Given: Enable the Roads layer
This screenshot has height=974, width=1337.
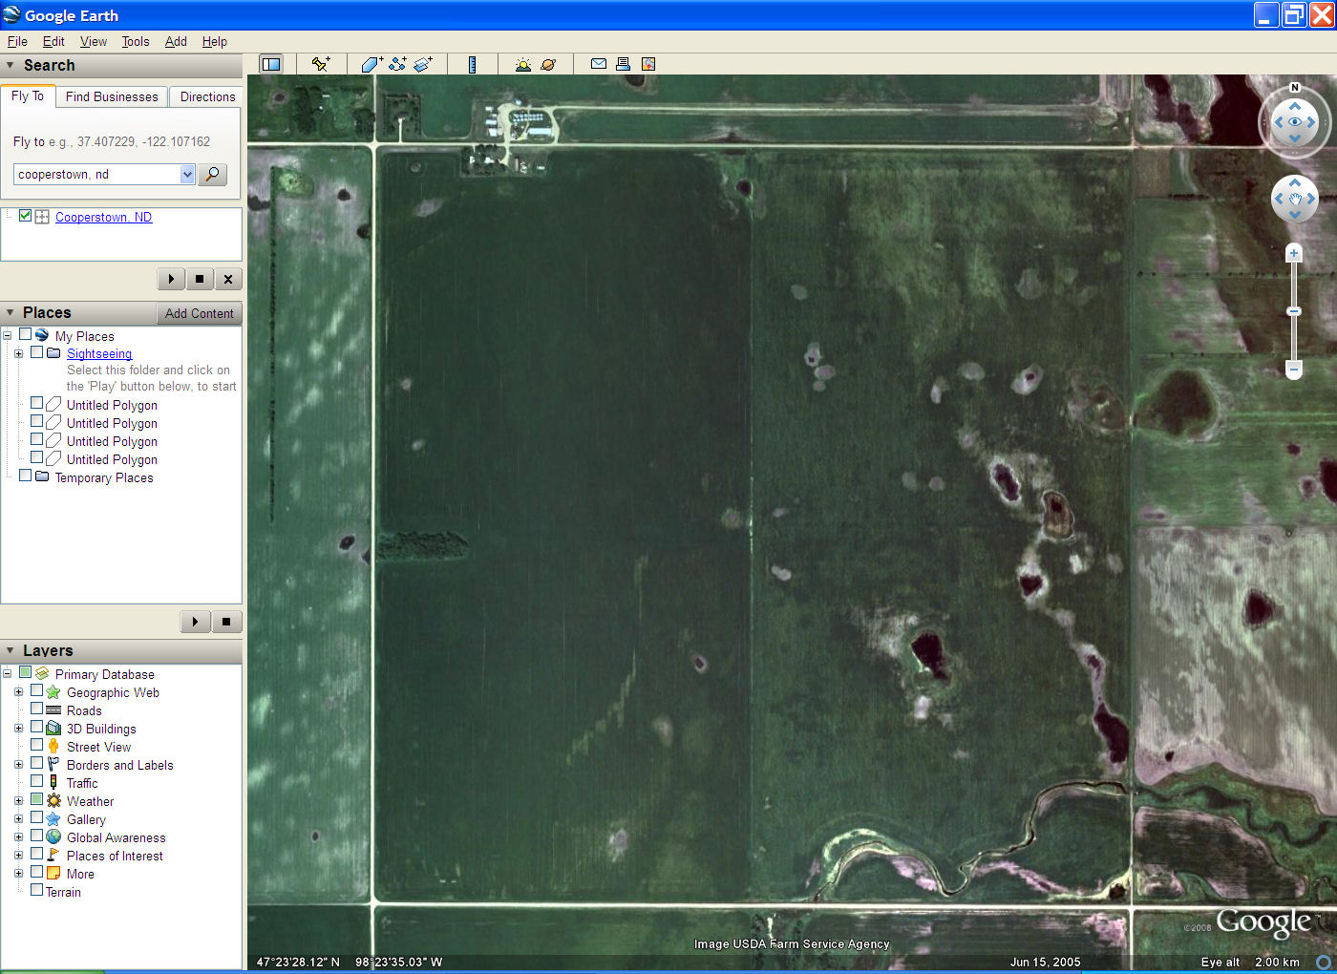Looking at the screenshot, I should pyautogui.click(x=37, y=709).
